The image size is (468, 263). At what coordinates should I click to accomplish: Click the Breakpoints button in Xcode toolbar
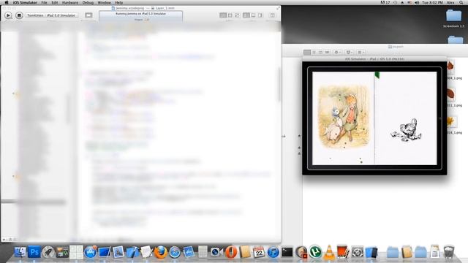[88, 15]
